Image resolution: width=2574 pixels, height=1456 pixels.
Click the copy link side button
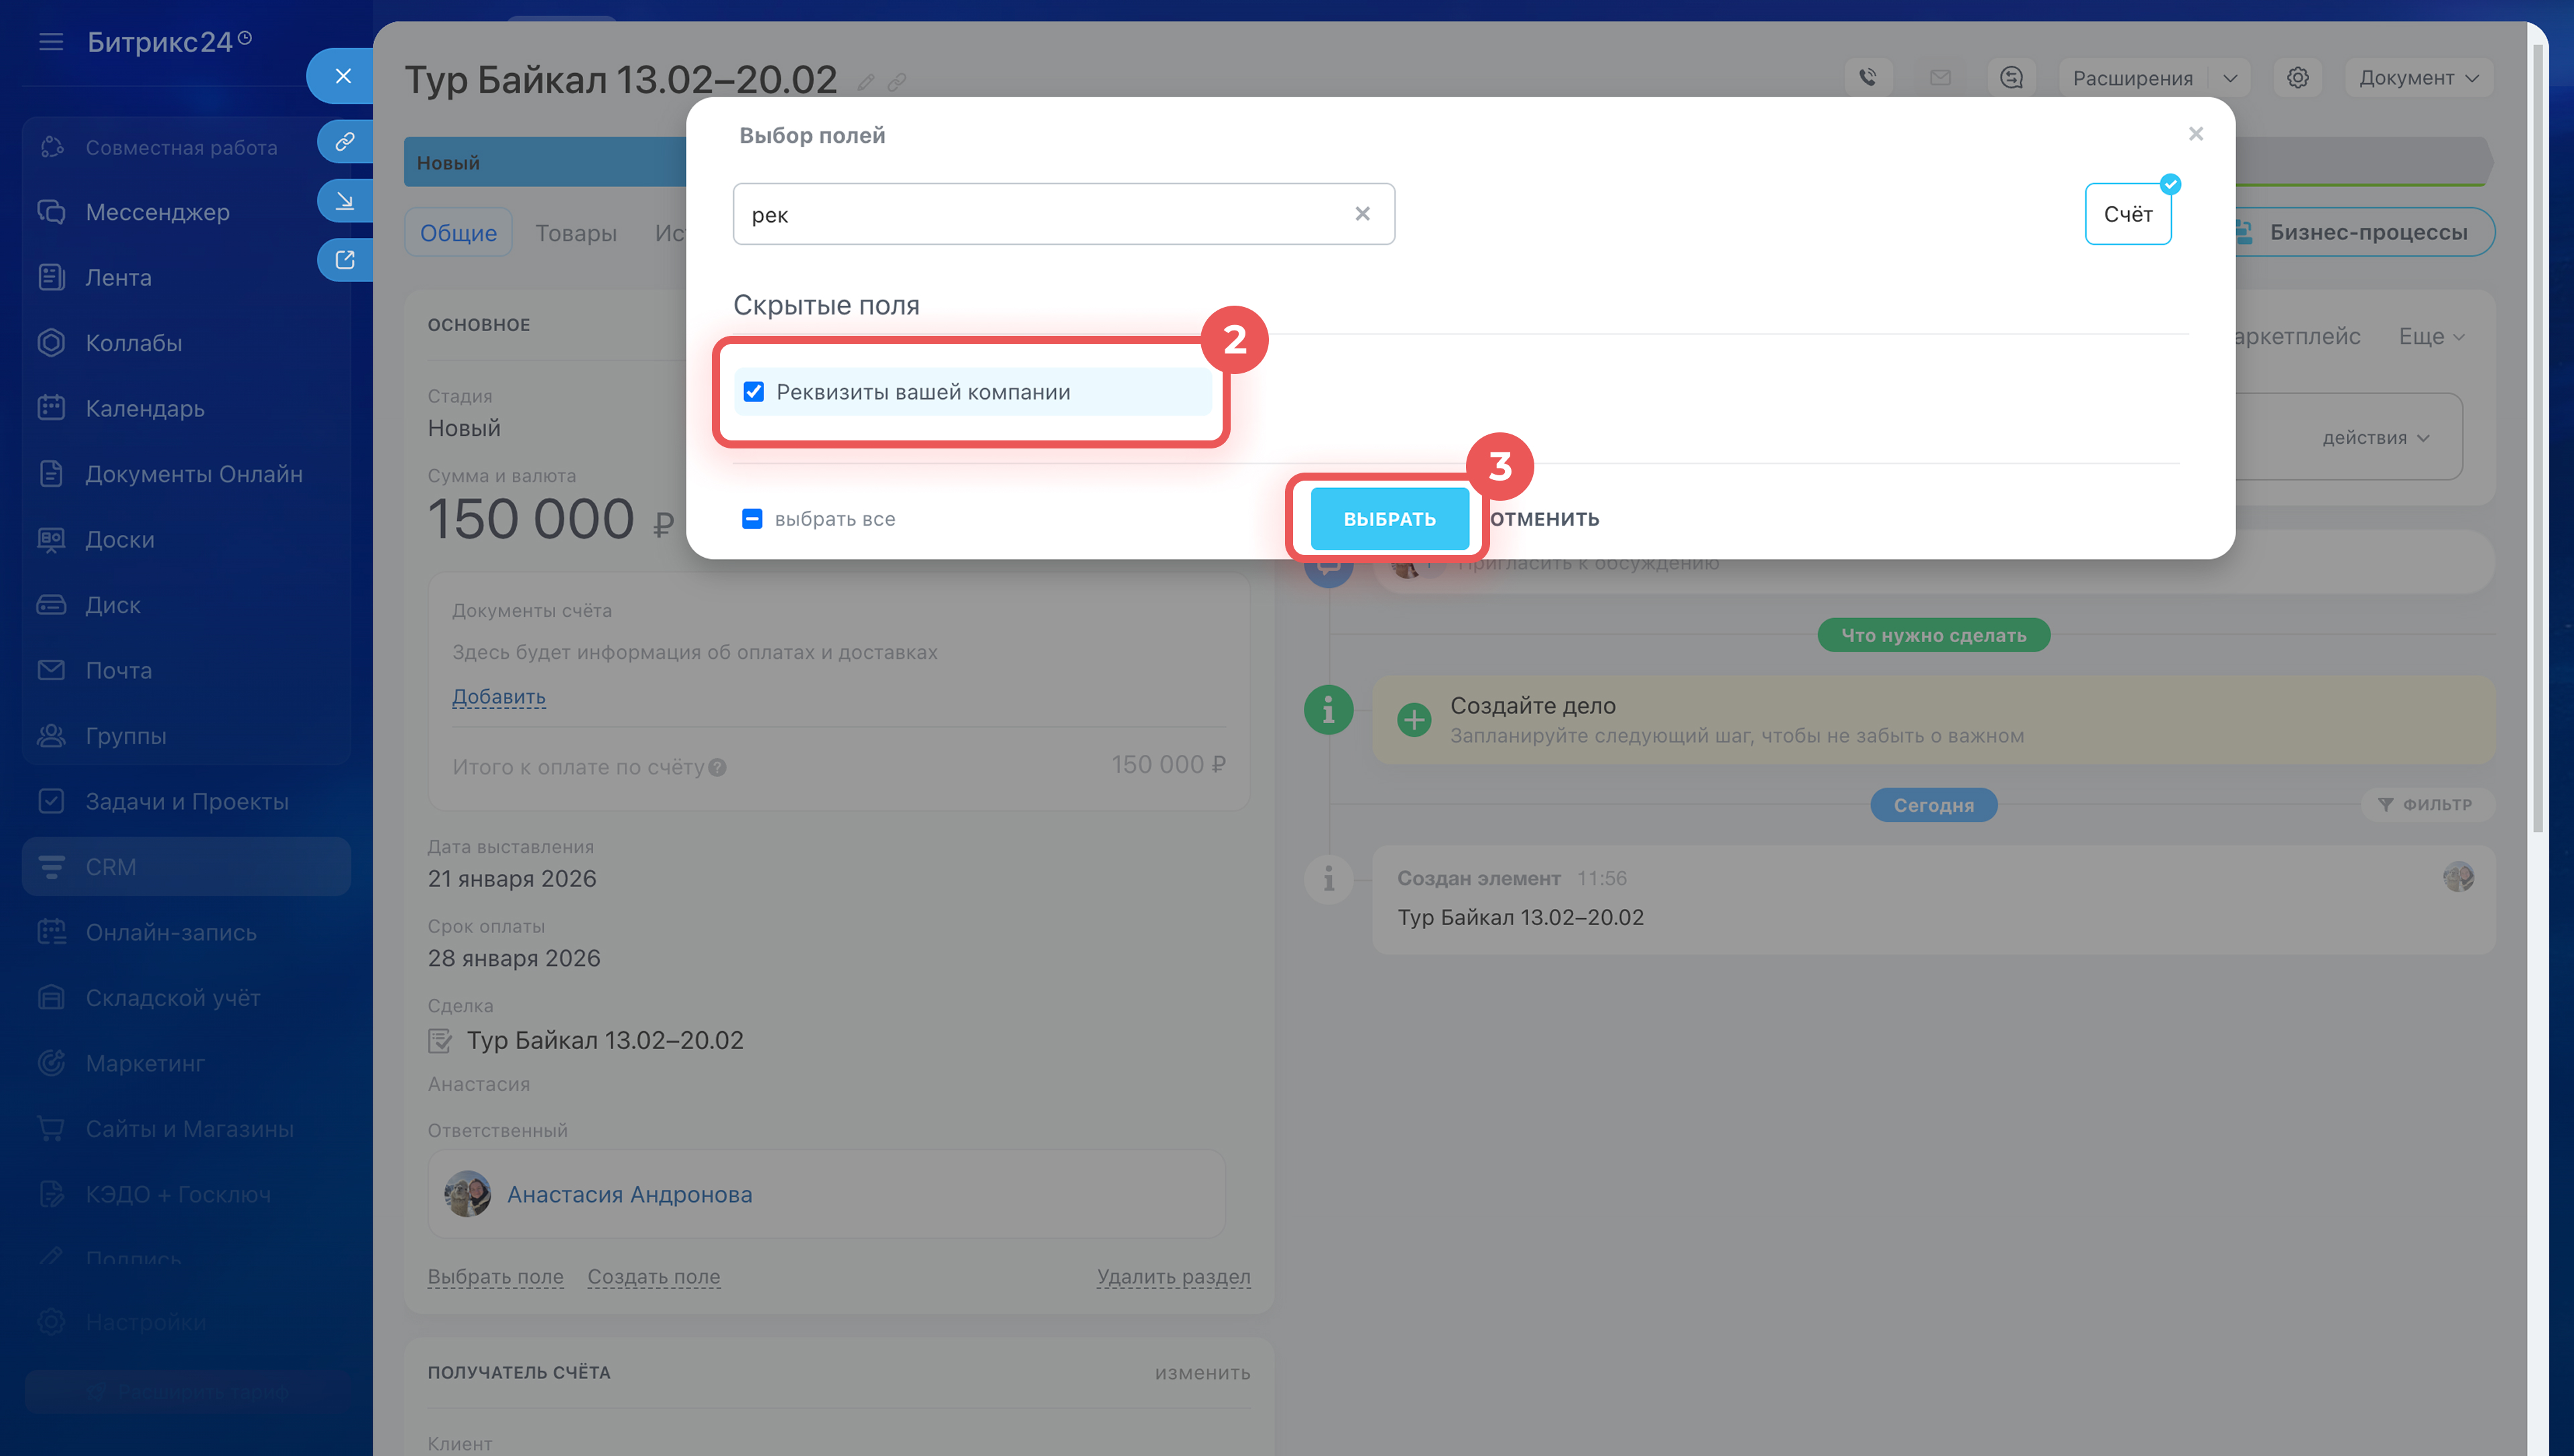coord(345,142)
